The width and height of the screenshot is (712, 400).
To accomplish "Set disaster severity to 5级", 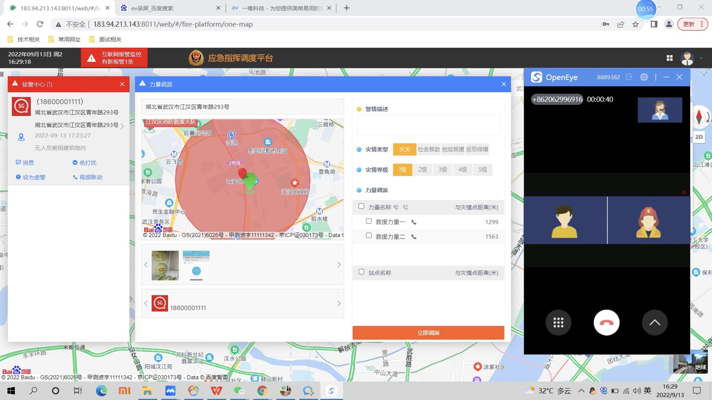I will tap(482, 170).
